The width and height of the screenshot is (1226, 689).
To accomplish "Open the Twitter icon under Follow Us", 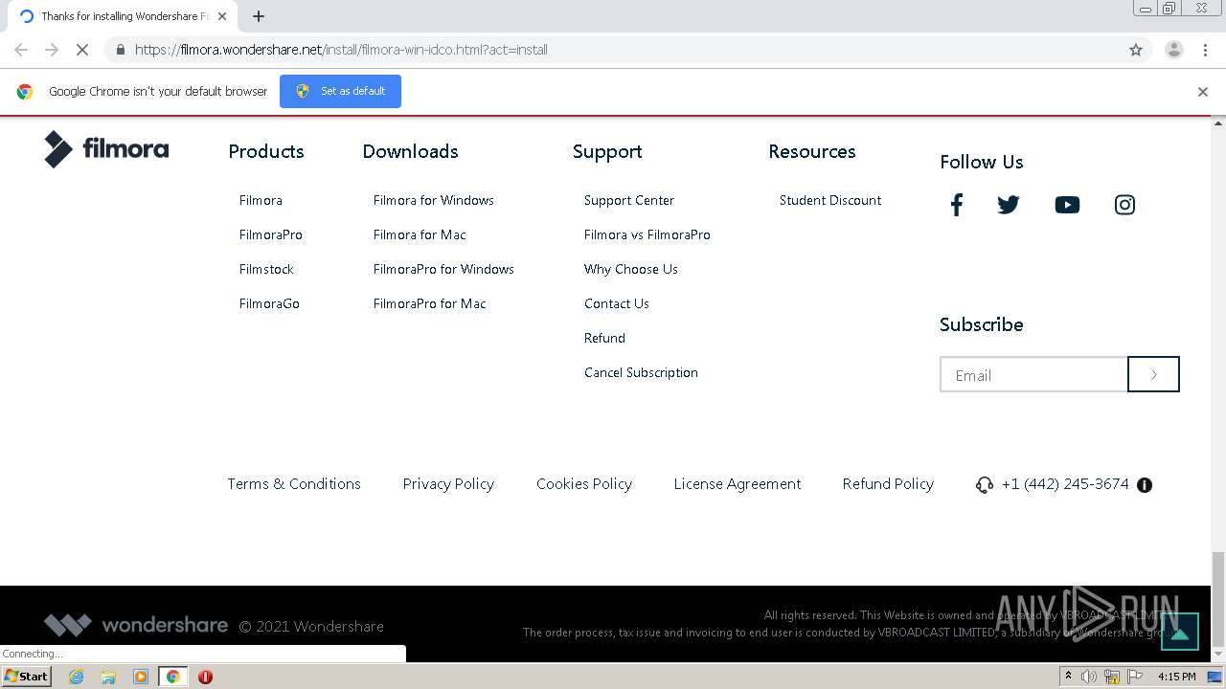I will 1009,205.
